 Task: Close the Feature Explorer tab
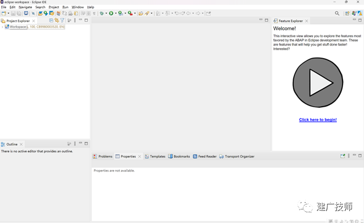click(307, 21)
